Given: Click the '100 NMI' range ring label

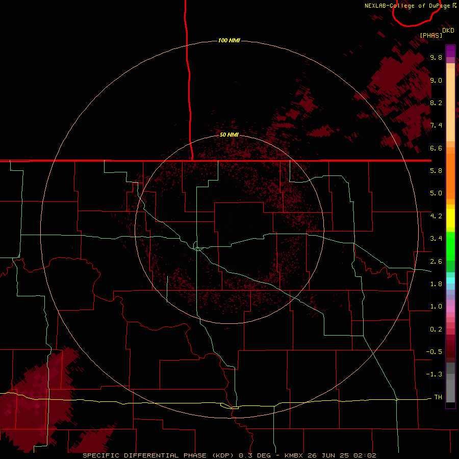Looking at the screenshot, I should coord(229,40).
